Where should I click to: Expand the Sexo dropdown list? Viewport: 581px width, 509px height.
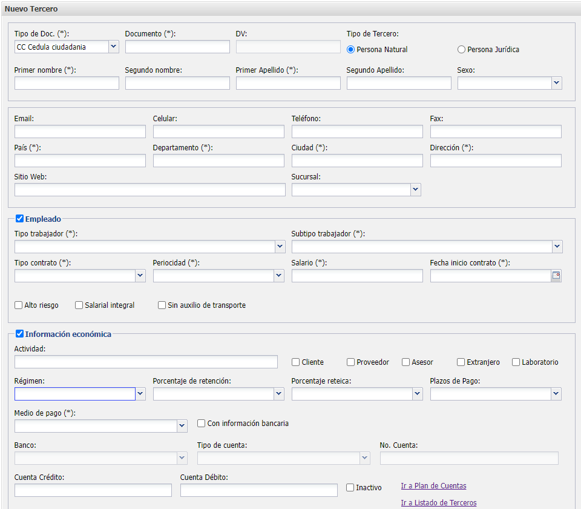coord(556,83)
